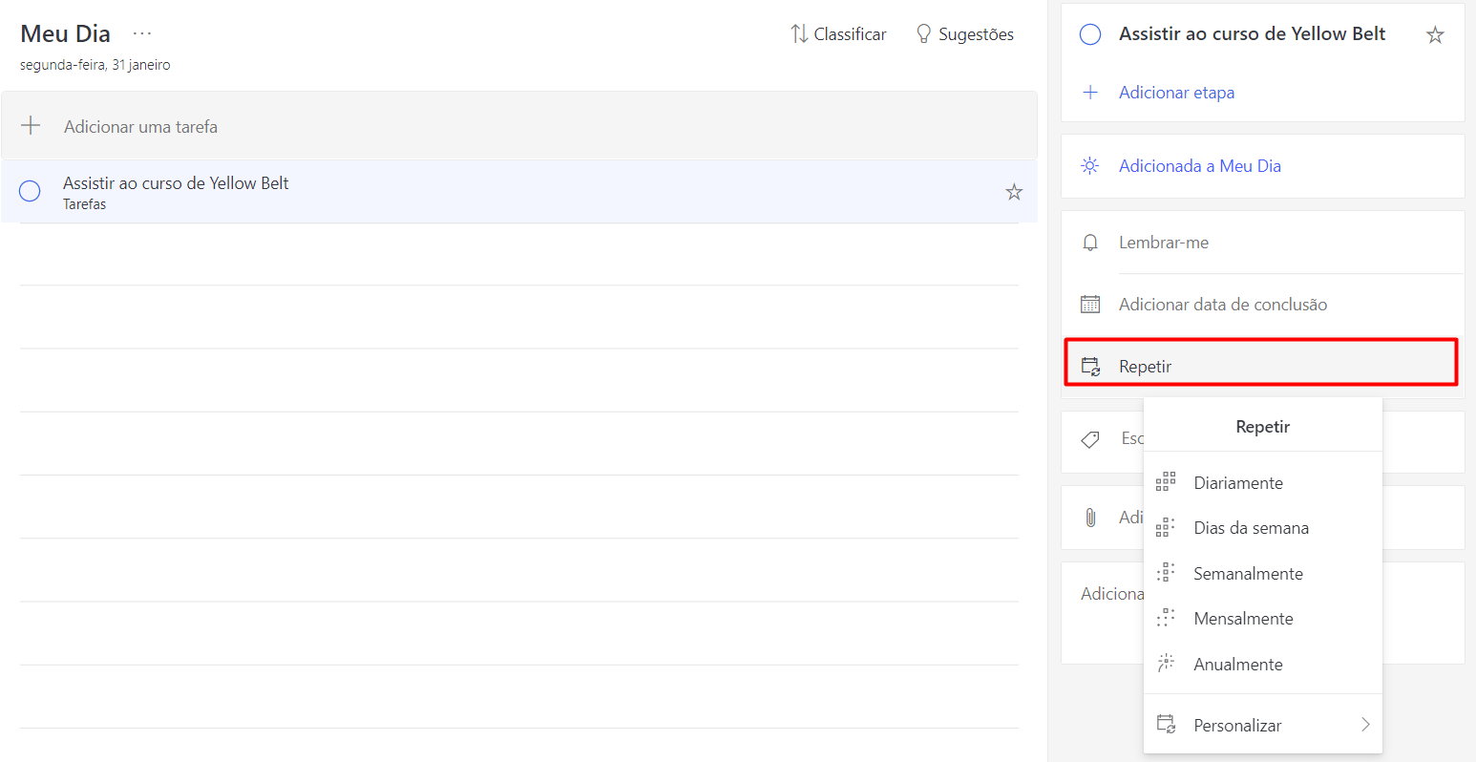
Task: Complete the task in the detail panel
Action: pyautogui.click(x=1090, y=35)
